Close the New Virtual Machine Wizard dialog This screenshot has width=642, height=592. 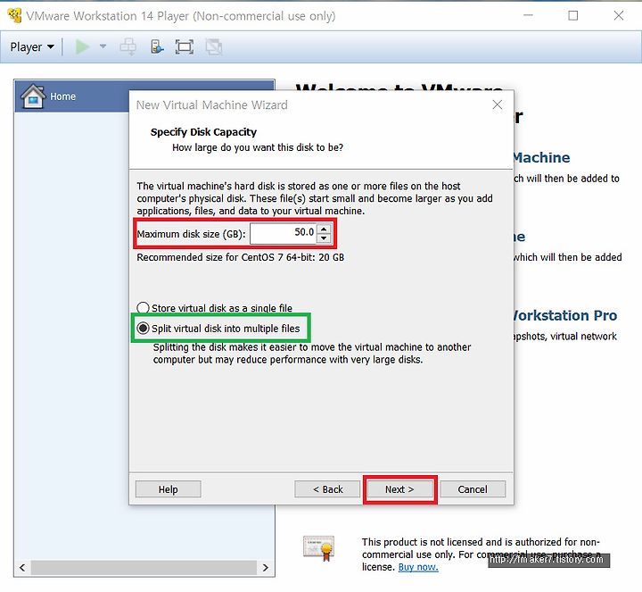pyautogui.click(x=497, y=104)
